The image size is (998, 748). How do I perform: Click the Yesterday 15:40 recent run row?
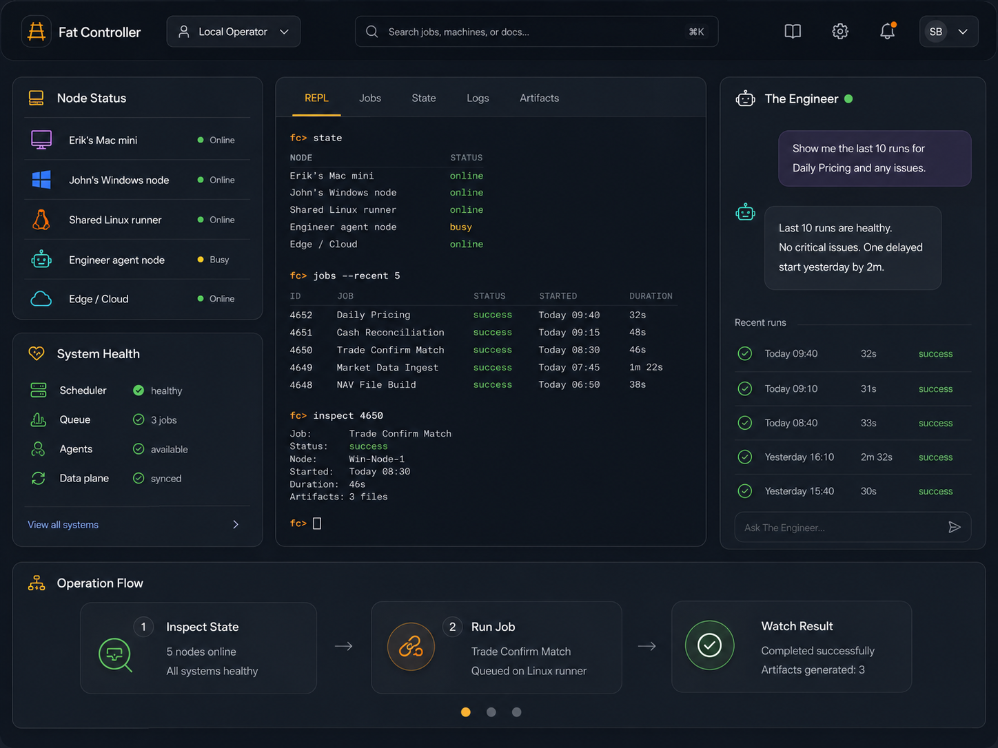[853, 491]
